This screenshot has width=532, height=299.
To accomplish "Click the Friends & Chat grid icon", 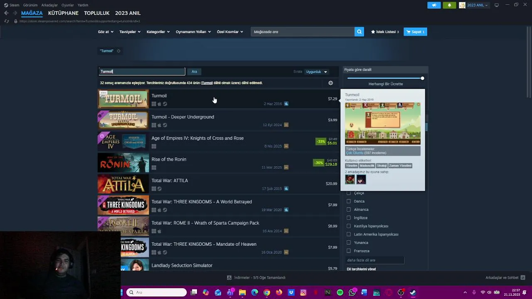I will coord(523,277).
